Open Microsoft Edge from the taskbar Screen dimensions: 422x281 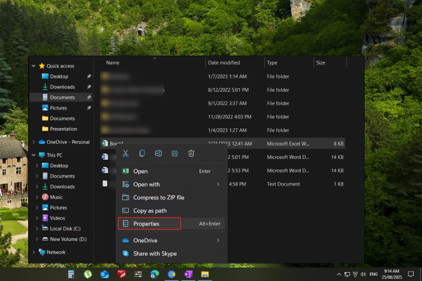click(155, 274)
